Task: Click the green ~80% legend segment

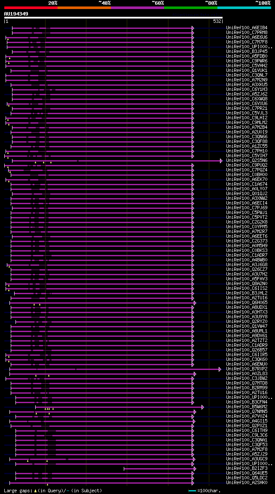Action: coord(191,8)
